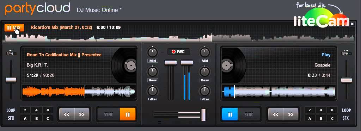The image size is (361, 131).
Task: Trigger SFX C on the right deck
Action: [x=332, y=119]
